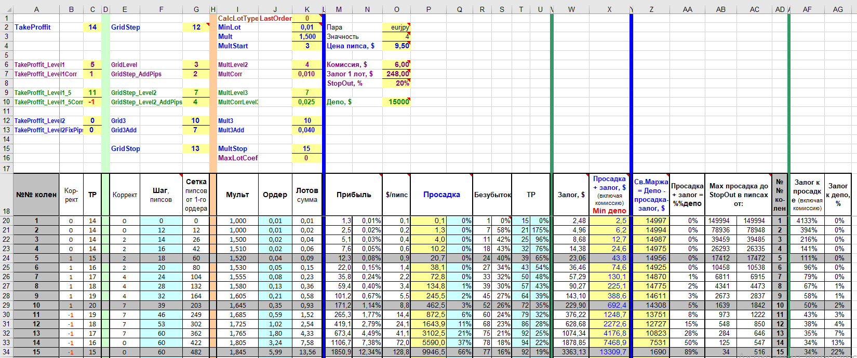Click column header AB
Screen dimensions: 857x358
(x=720, y=9)
